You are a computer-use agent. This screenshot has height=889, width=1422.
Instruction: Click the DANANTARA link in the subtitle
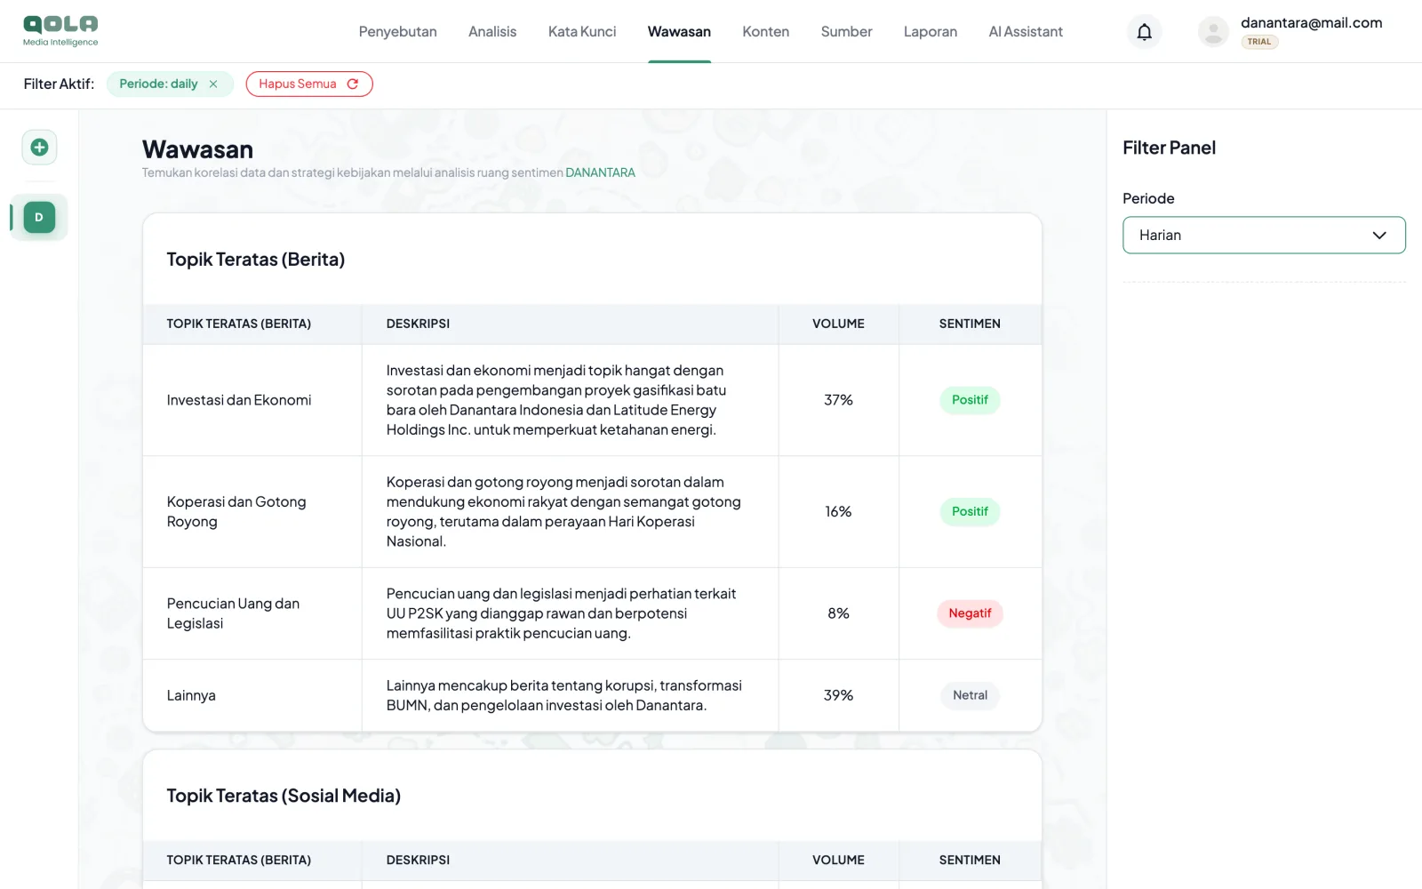click(600, 173)
